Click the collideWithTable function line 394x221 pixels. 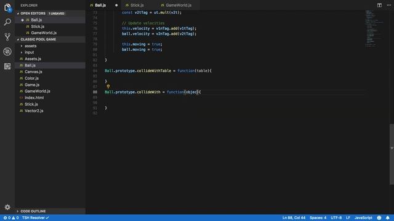(x=158, y=71)
